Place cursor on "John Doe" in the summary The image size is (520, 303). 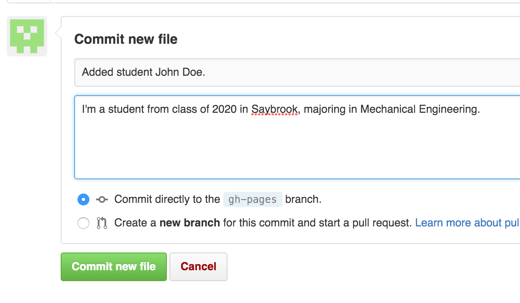click(180, 72)
